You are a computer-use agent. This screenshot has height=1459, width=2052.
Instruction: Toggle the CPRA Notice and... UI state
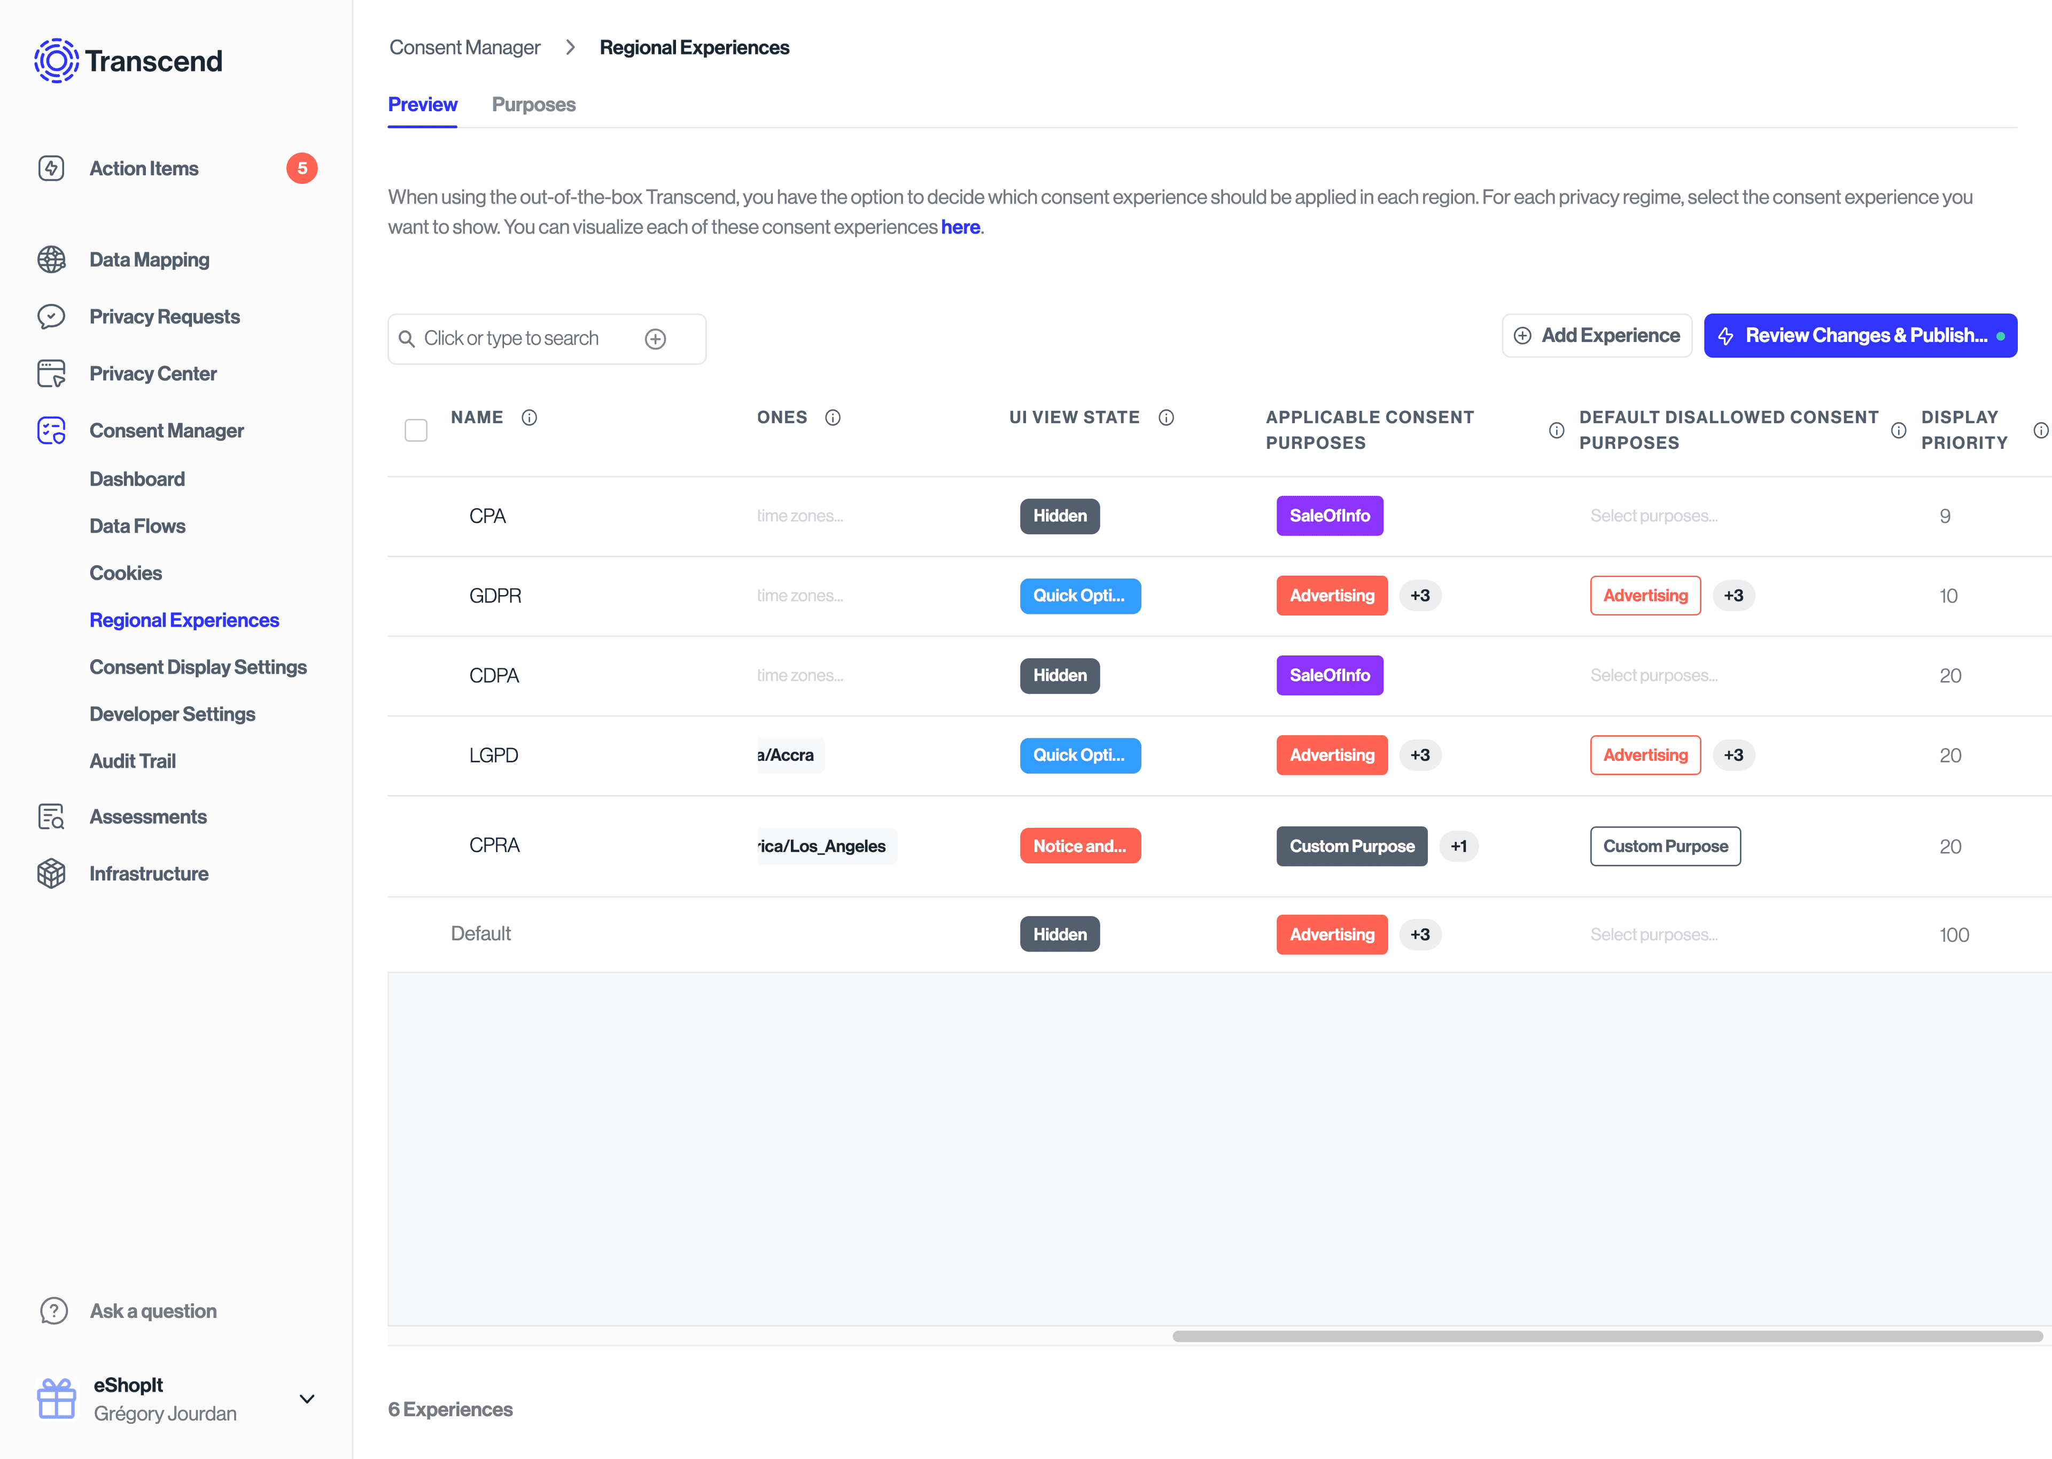(1079, 845)
